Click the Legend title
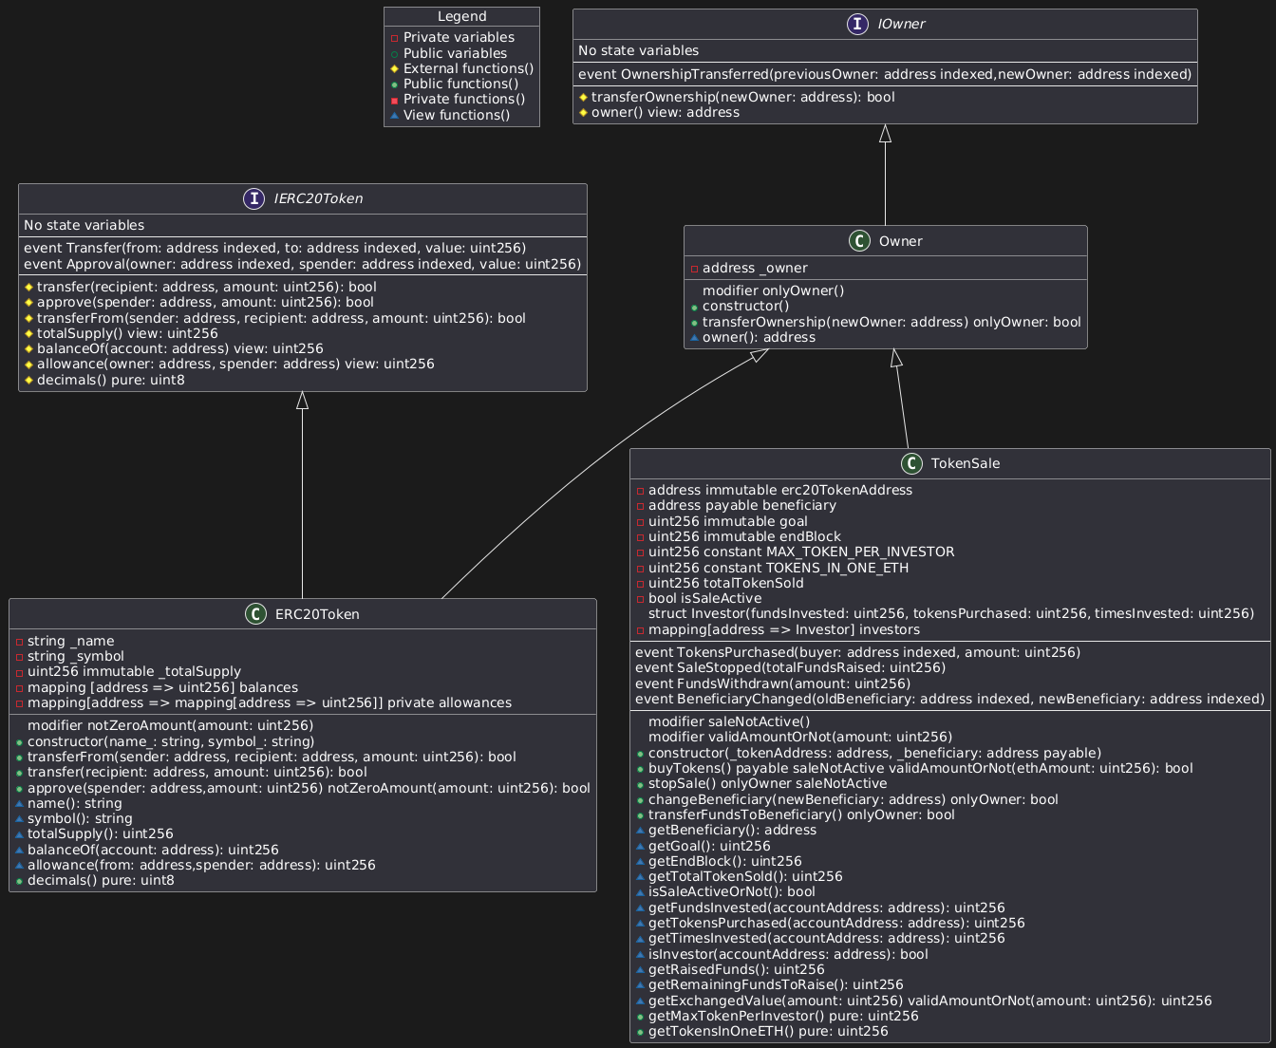 461,16
